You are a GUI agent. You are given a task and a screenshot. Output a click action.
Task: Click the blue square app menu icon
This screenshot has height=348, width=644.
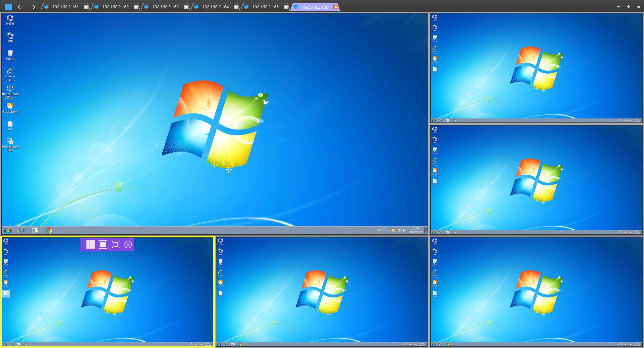(8, 7)
